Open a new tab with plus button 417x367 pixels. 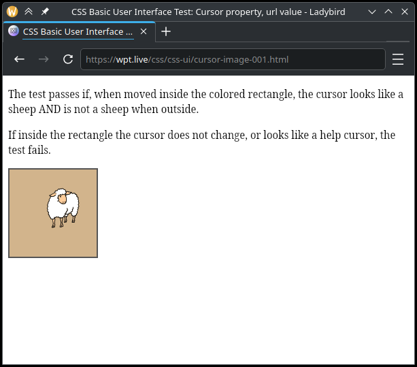click(166, 31)
